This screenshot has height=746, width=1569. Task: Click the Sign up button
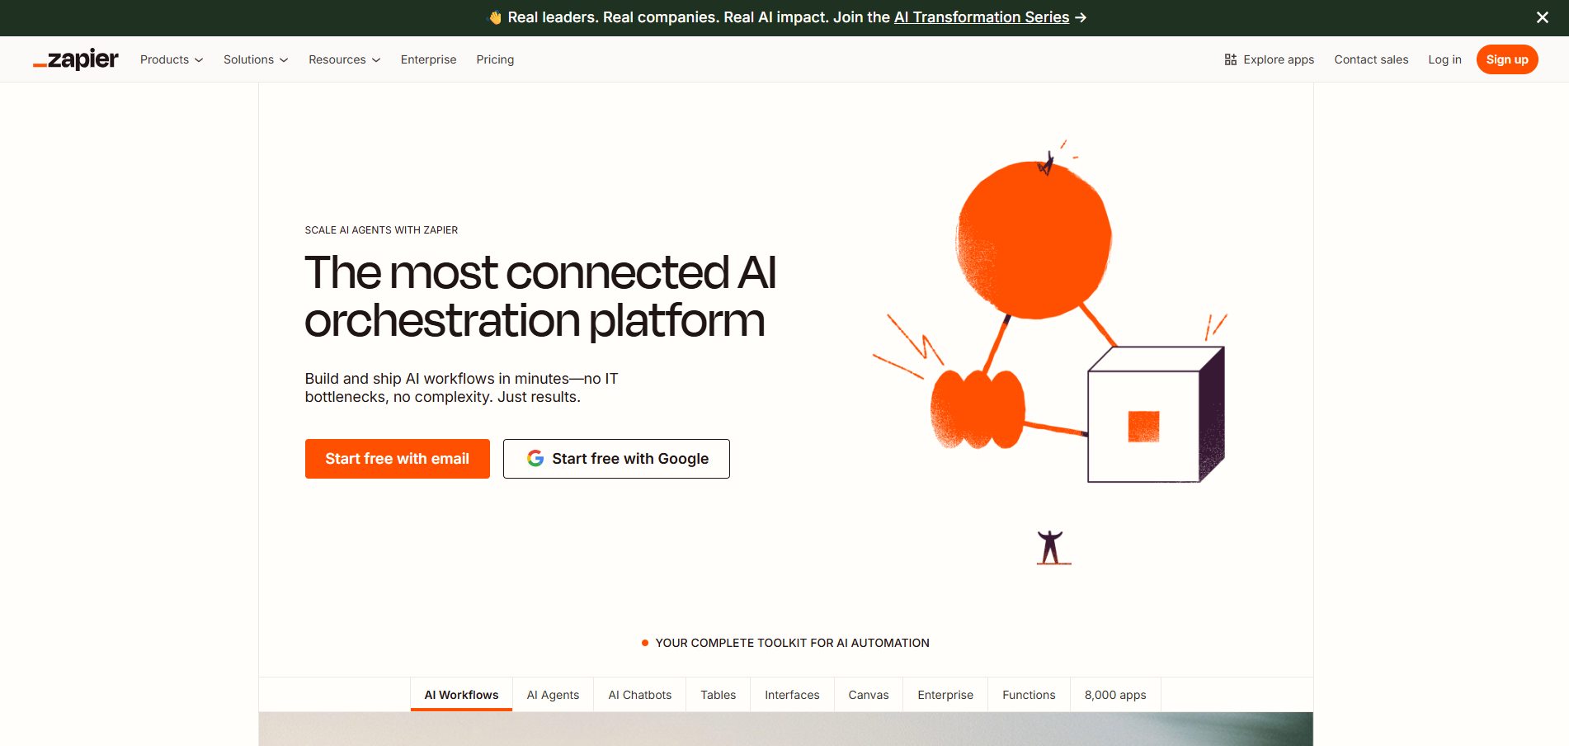(1507, 59)
